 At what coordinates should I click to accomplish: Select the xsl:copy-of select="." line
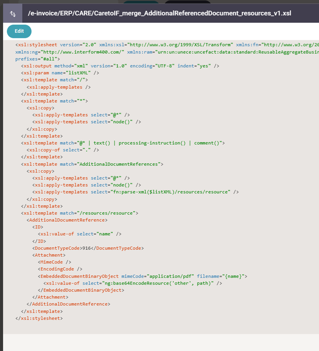coord(63,150)
